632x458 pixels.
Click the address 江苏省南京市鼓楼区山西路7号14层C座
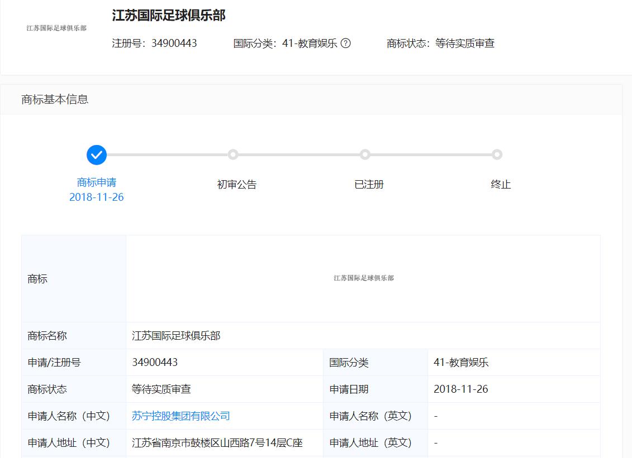pos(217,443)
